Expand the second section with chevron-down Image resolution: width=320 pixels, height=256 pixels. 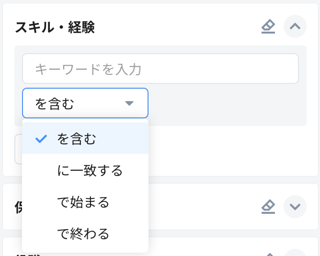coord(295,207)
